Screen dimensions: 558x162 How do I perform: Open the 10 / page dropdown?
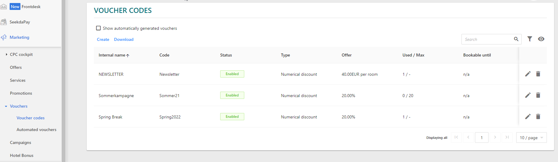pos(531,138)
